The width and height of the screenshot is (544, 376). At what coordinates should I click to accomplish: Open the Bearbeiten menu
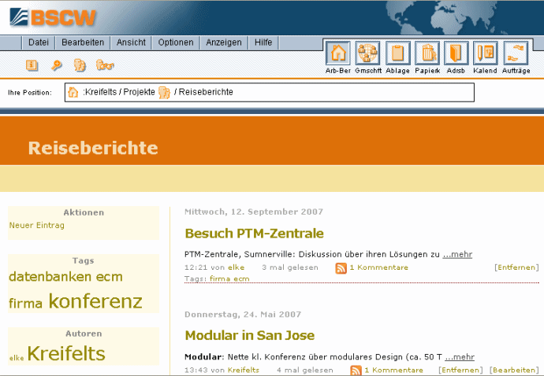83,42
